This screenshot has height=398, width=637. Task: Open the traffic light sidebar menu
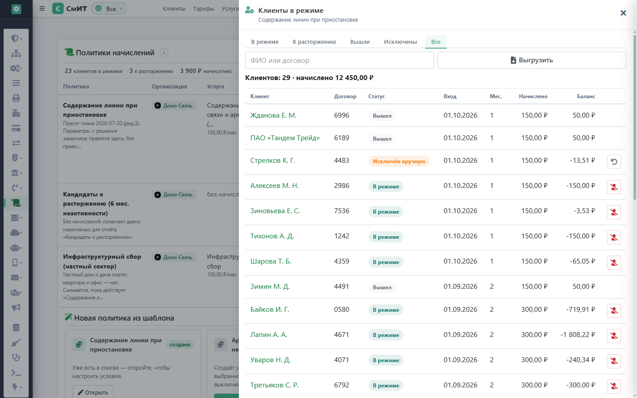pyautogui.click(x=16, y=158)
